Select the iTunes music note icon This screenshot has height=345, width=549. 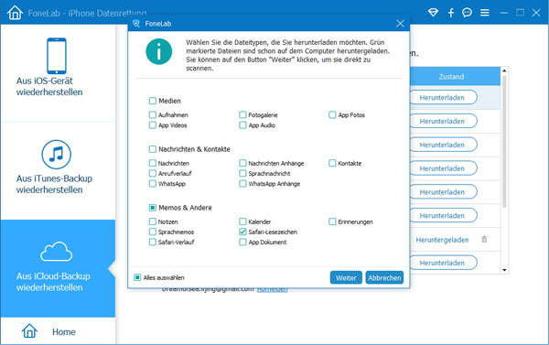coord(57,155)
